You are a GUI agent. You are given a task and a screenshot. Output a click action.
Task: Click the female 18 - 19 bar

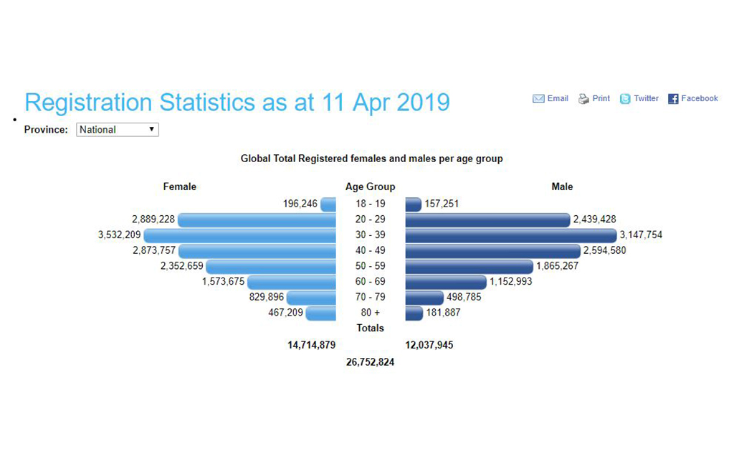328,204
